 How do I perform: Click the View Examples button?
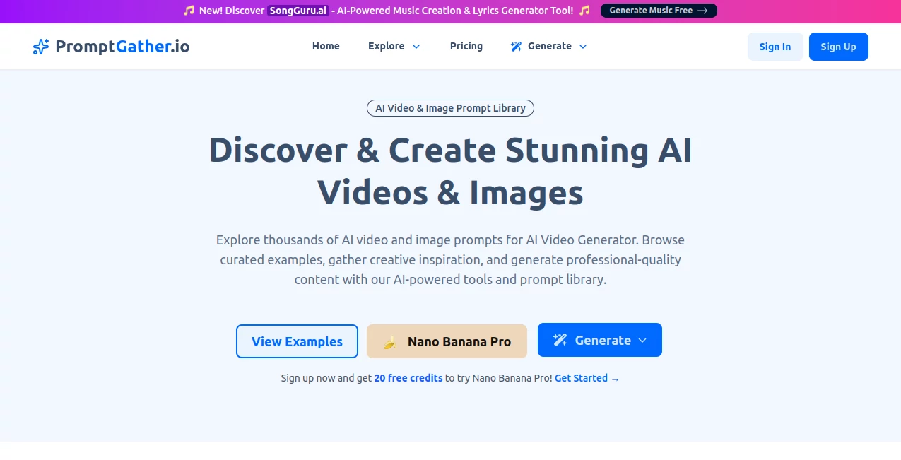tap(297, 341)
